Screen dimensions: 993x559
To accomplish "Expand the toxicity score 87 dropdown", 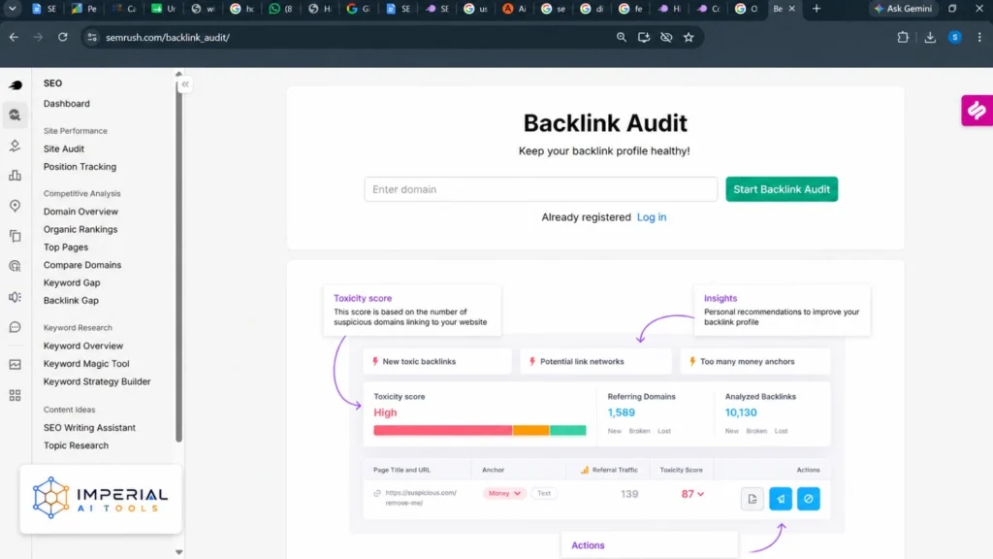I will pos(692,494).
